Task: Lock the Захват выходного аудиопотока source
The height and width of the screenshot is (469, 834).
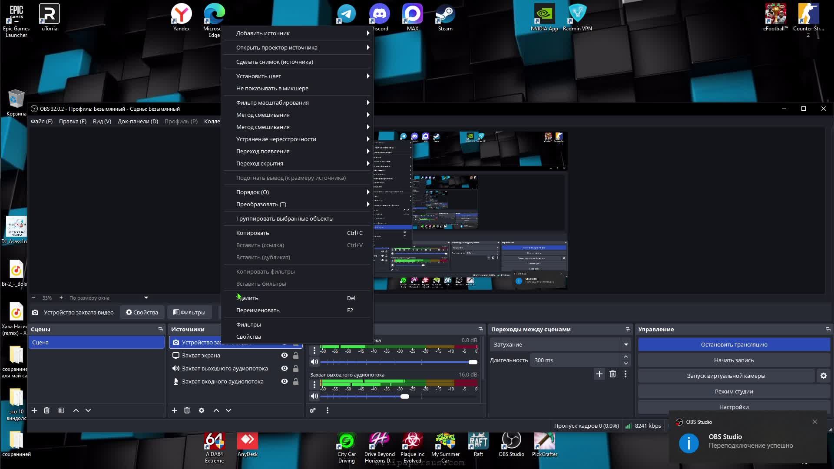Action: click(x=296, y=368)
